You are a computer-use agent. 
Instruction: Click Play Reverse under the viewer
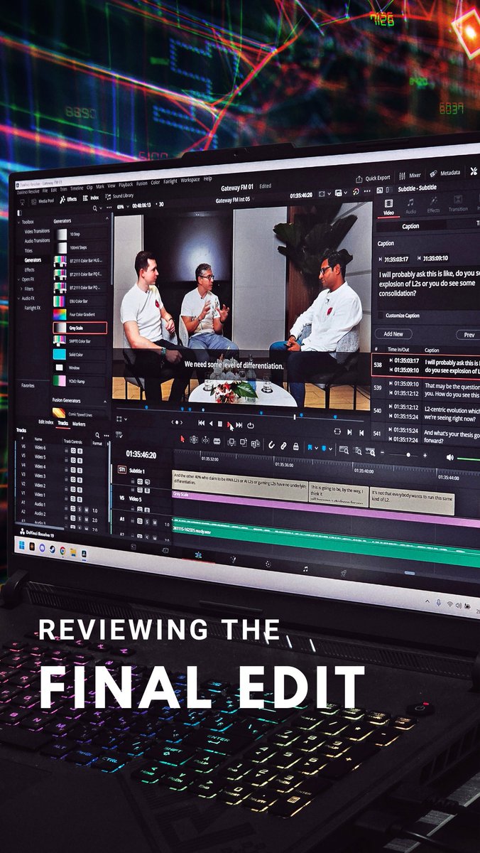tap(211, 424)
